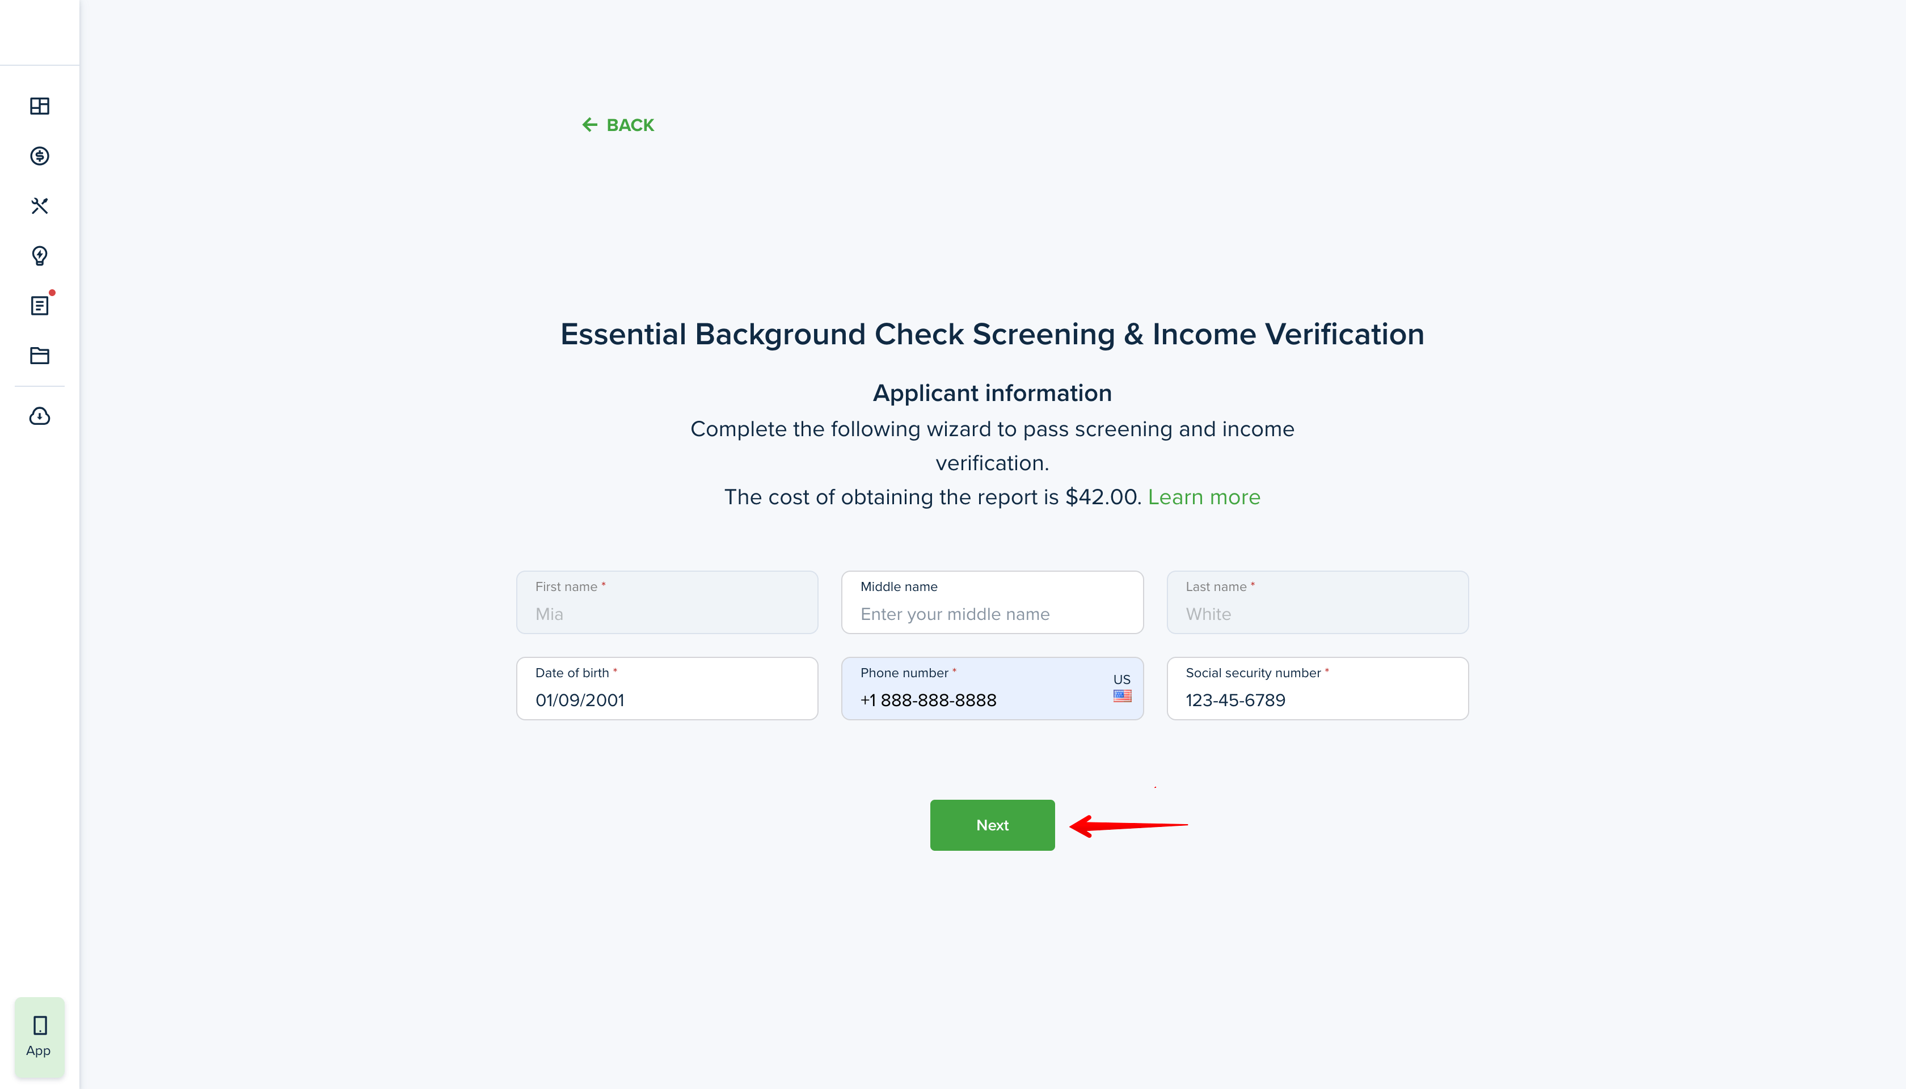1906x1089 pixels.
Task: Click the cloud download icon
Action: pyautogui.click(x=40, y=416)
